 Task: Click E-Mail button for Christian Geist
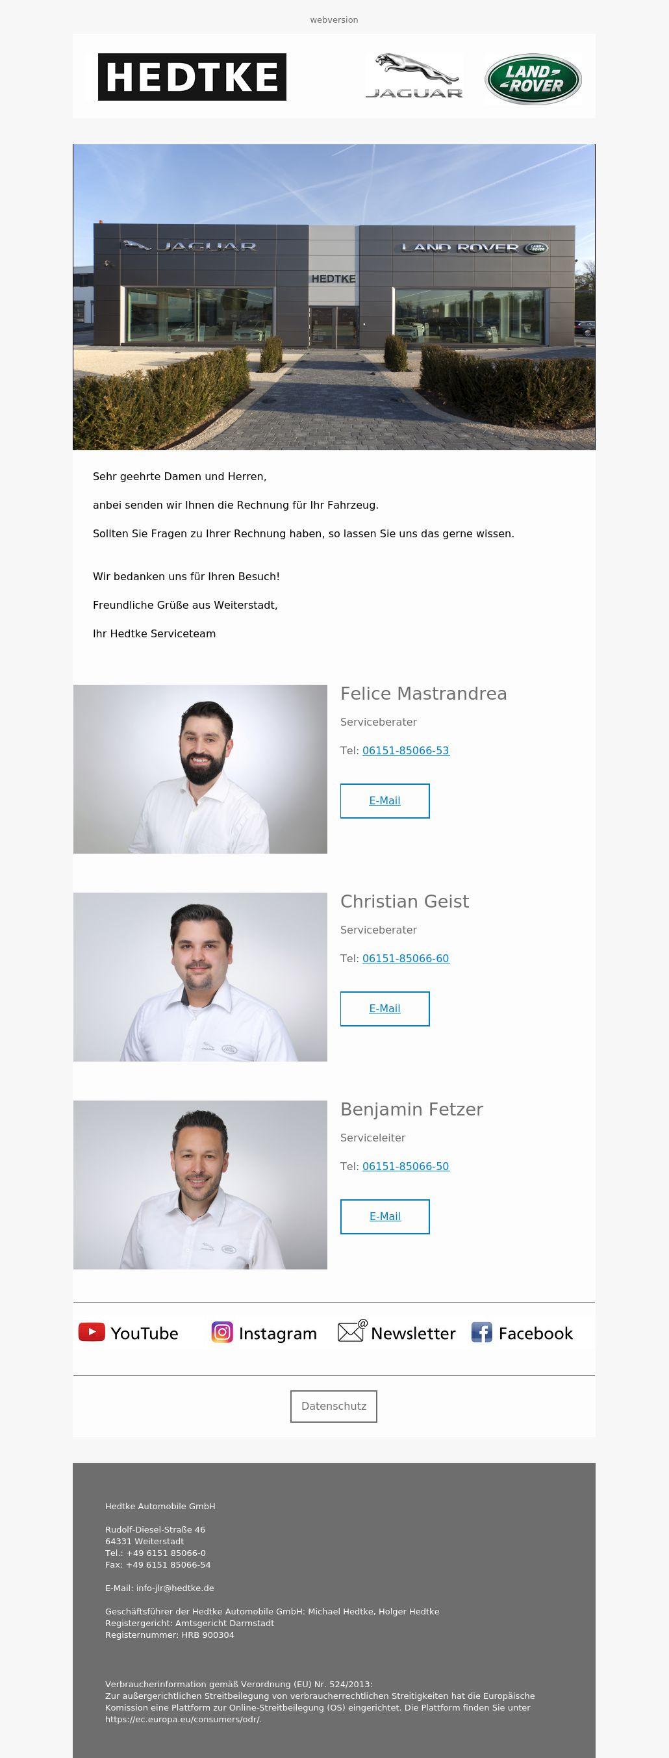[385, 1009]
